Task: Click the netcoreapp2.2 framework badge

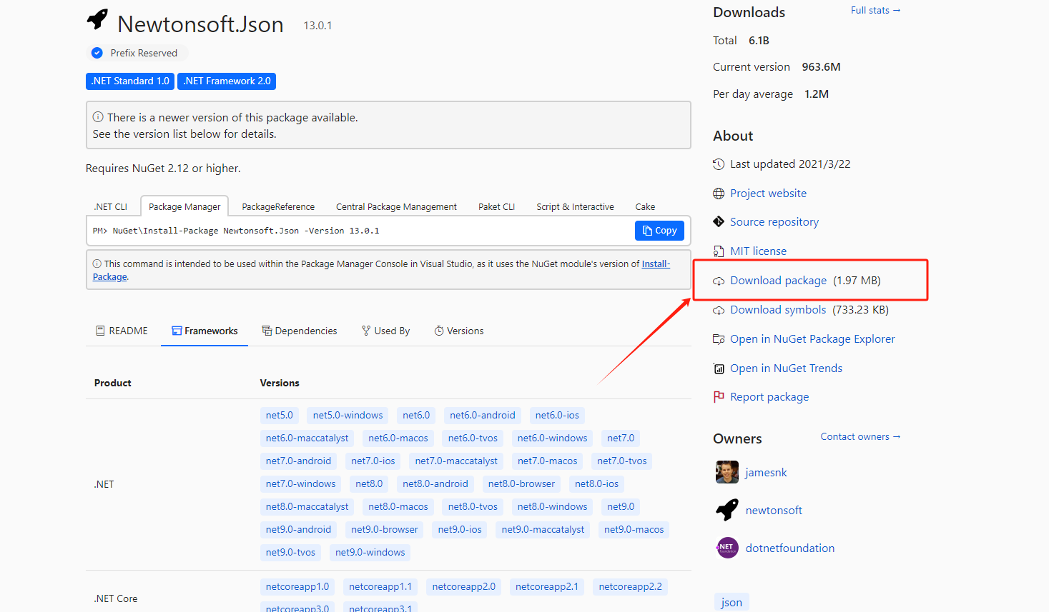Action: coord(630,586)
